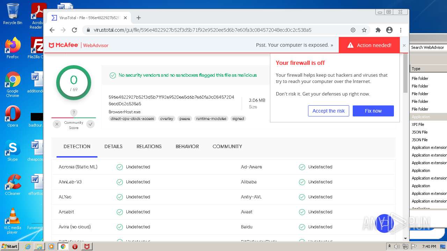
Task: Open a new Chrome tab
Action: point(139,18)
